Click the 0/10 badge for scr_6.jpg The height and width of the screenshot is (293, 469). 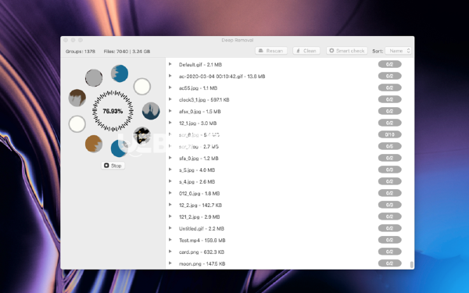(x=390, y=134)
